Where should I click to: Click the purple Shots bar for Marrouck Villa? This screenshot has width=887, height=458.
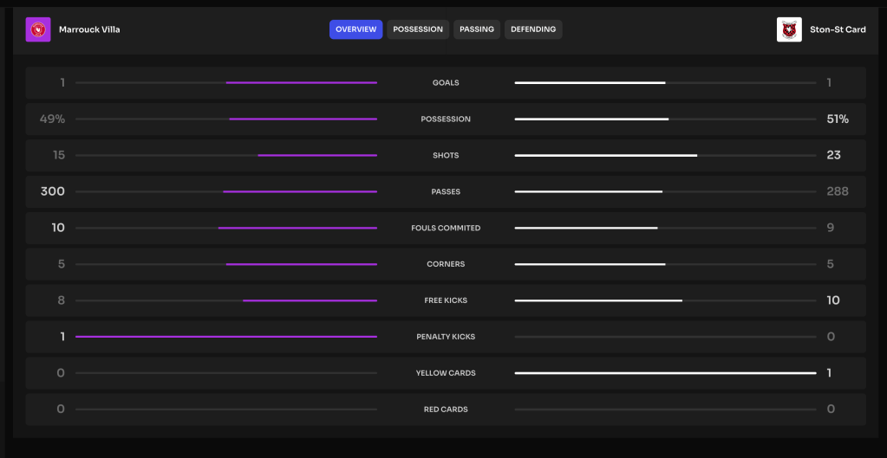(x=317, y=156)
